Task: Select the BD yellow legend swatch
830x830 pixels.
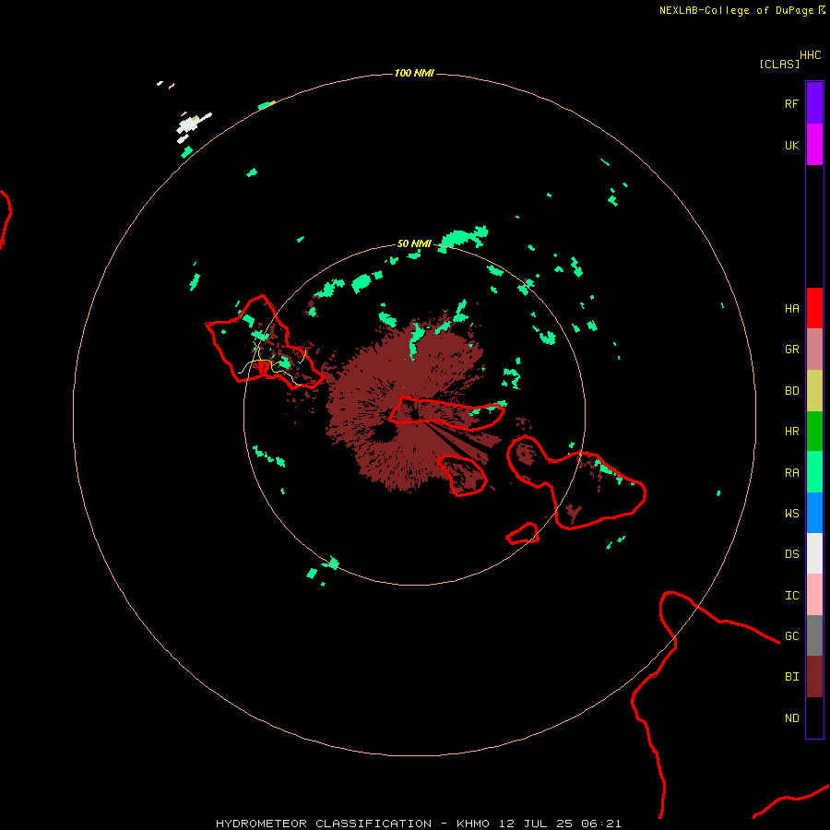Action: pyautogui.click(x=814, y=391)
